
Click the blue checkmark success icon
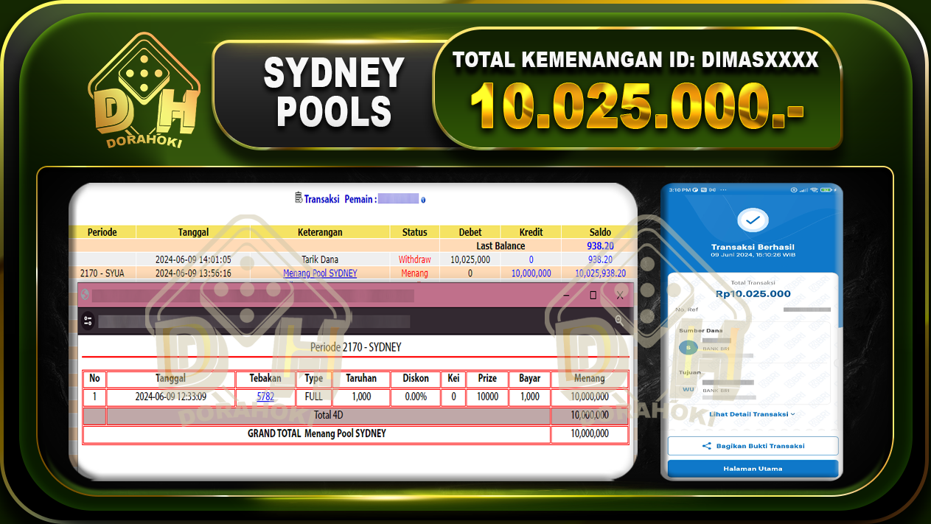(x=752, y=219)
